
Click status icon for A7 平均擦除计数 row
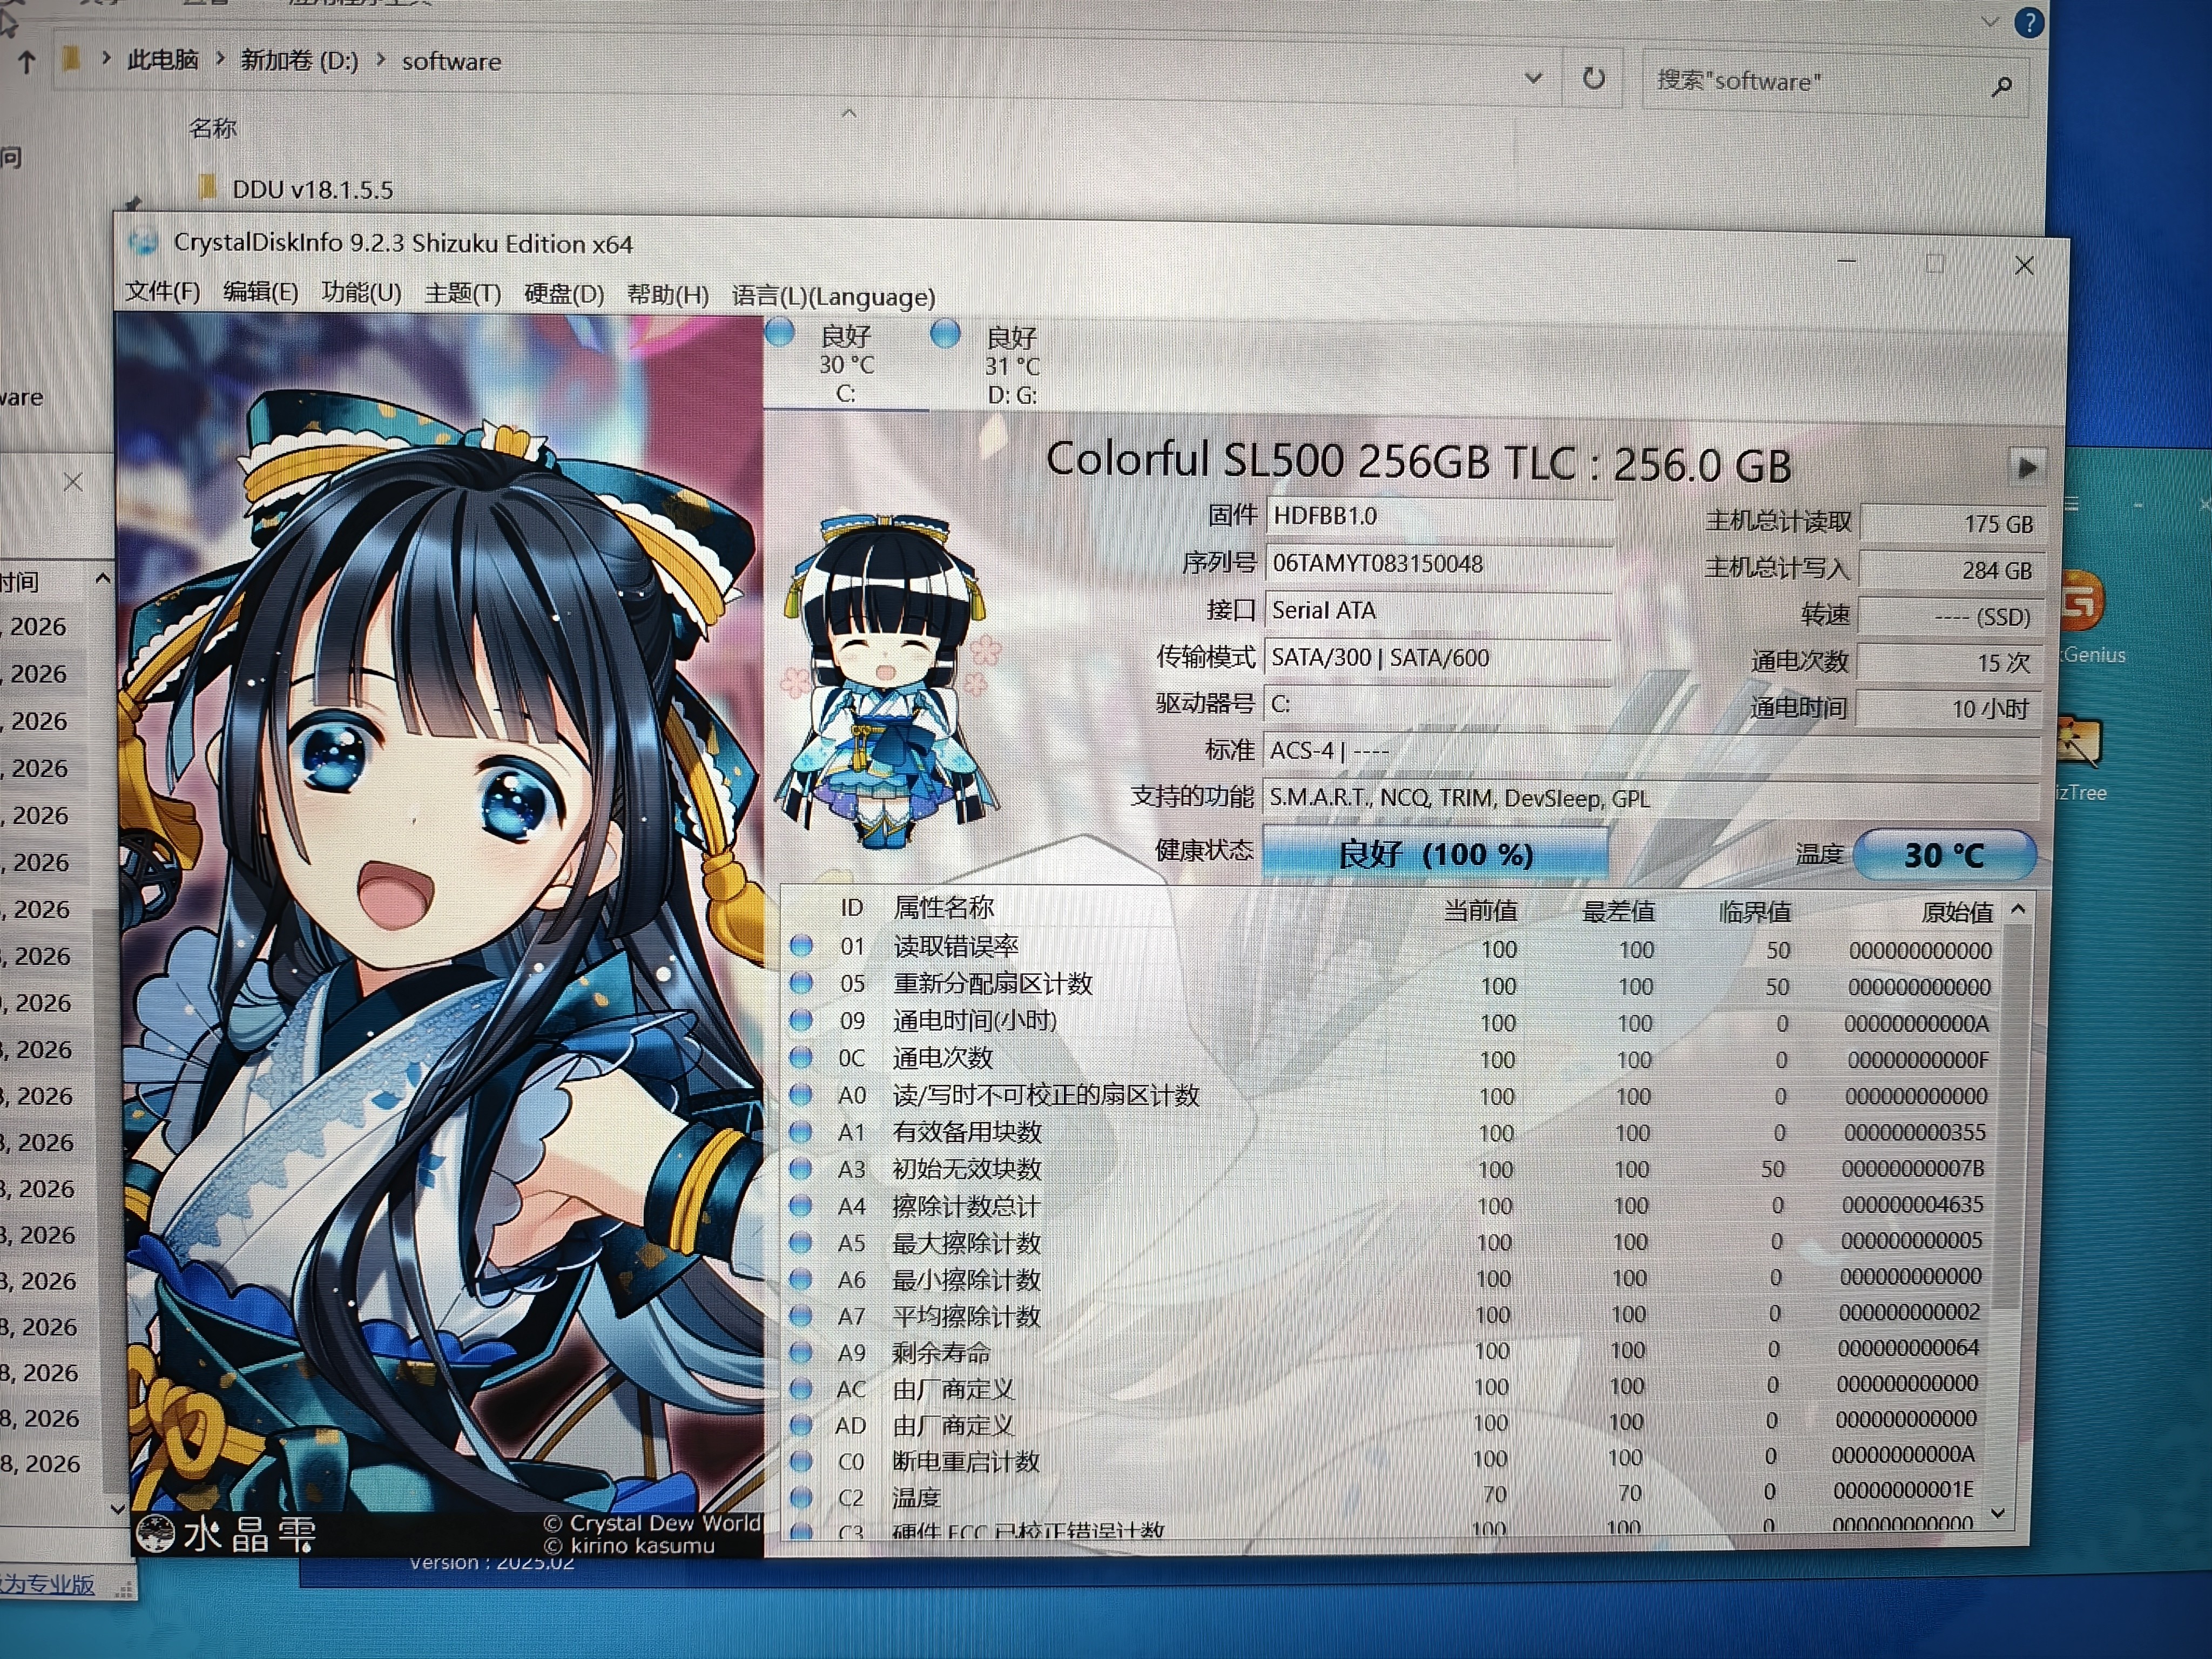(x=801, y=1315)
